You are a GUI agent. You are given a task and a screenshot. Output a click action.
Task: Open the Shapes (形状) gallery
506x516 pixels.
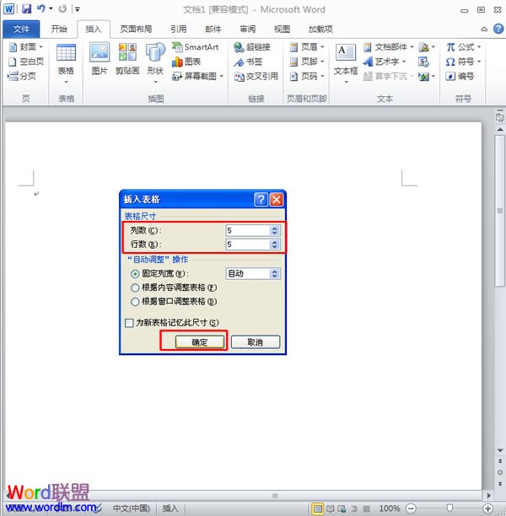[155, 62]
